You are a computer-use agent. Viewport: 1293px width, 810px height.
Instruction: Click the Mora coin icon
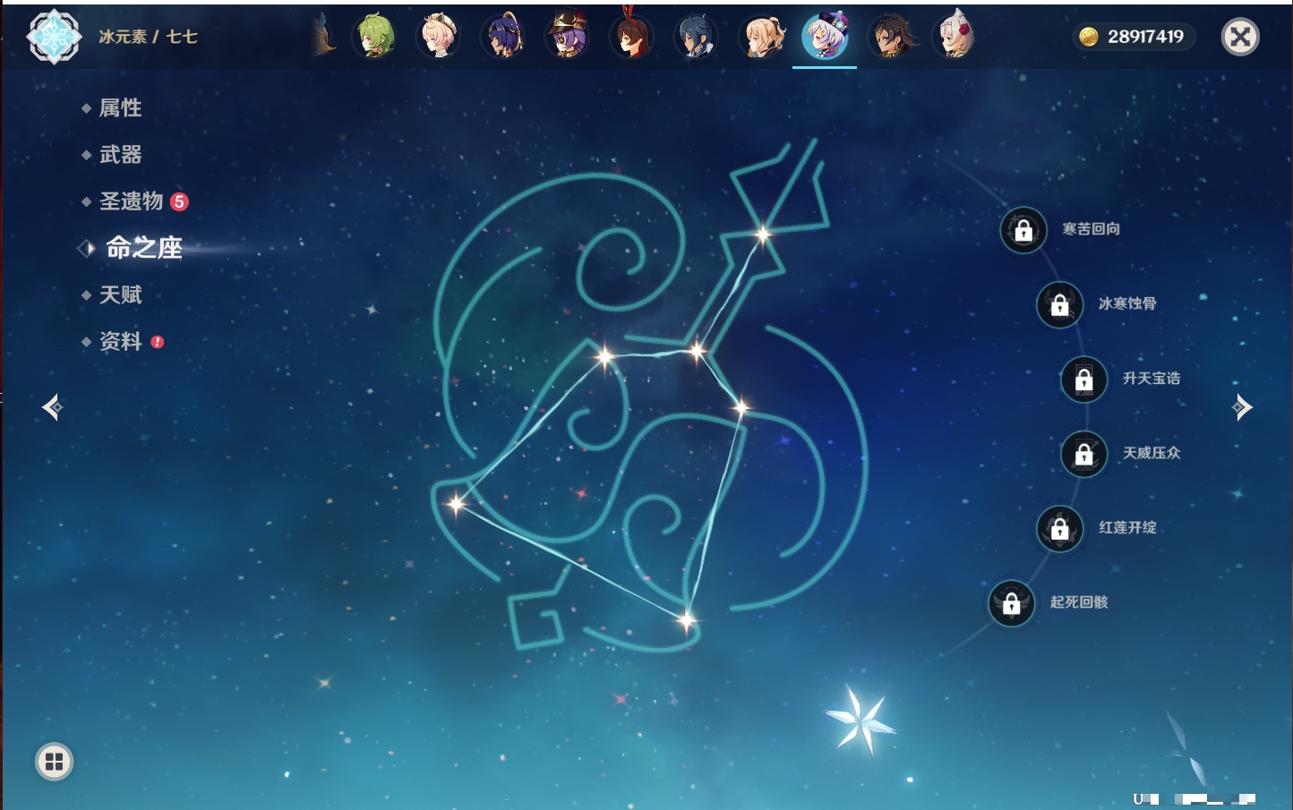(x=1089, y=37)
